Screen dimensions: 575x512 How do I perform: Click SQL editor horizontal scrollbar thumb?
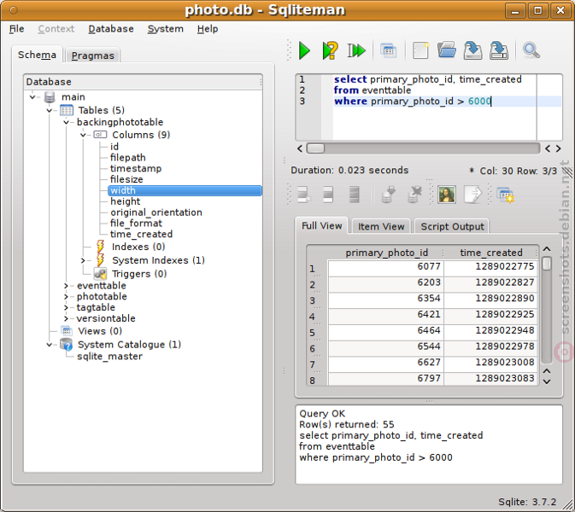pos(315,148)
